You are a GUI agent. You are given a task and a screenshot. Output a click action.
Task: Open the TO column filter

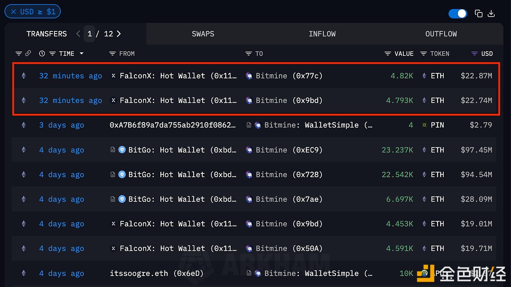[249, 54]
